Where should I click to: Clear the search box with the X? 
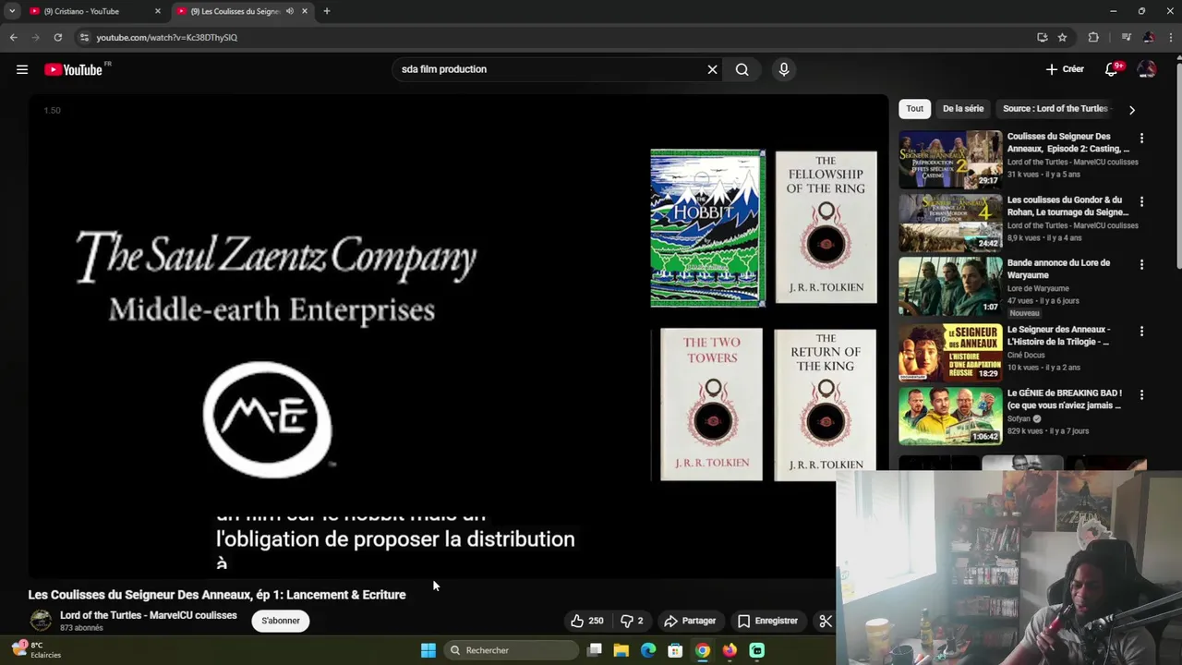(712, 69)
